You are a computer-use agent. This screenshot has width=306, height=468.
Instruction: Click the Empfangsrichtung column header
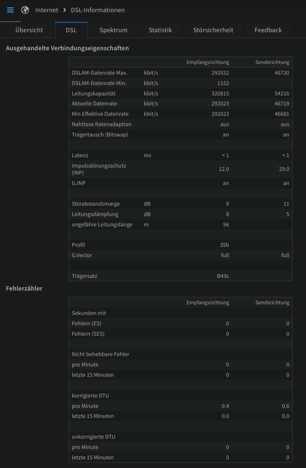click(x=208, y=62)
